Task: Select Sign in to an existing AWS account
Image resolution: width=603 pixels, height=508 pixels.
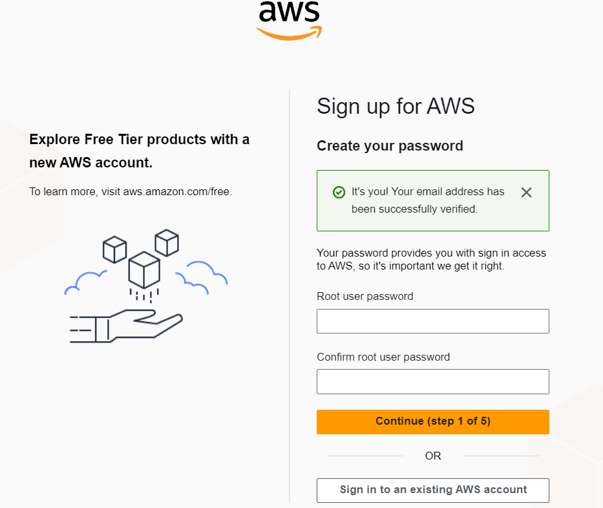Action: (432, 490)
